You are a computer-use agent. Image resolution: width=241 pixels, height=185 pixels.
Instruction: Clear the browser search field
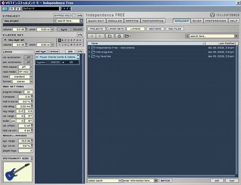[236, 36]
